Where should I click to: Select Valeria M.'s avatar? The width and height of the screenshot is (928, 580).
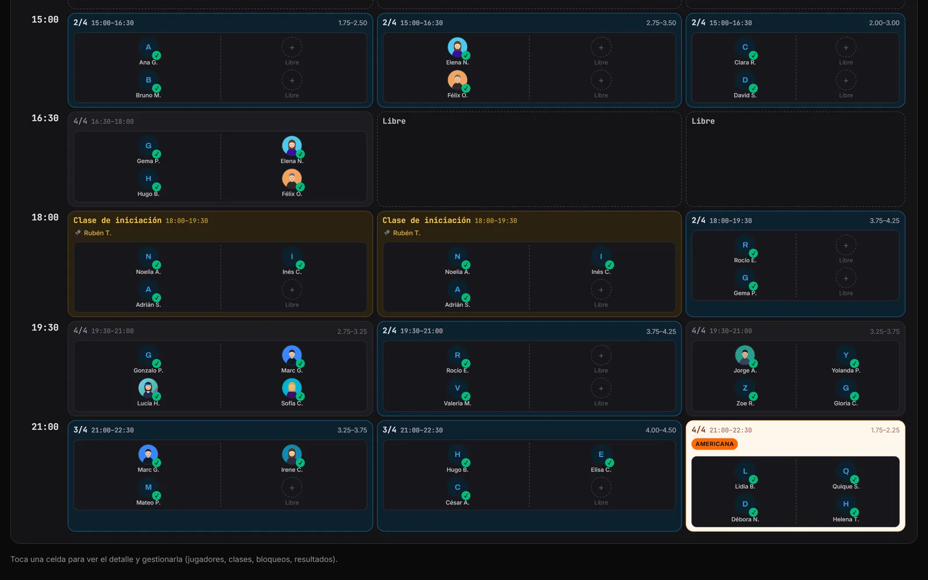point(458,389)
